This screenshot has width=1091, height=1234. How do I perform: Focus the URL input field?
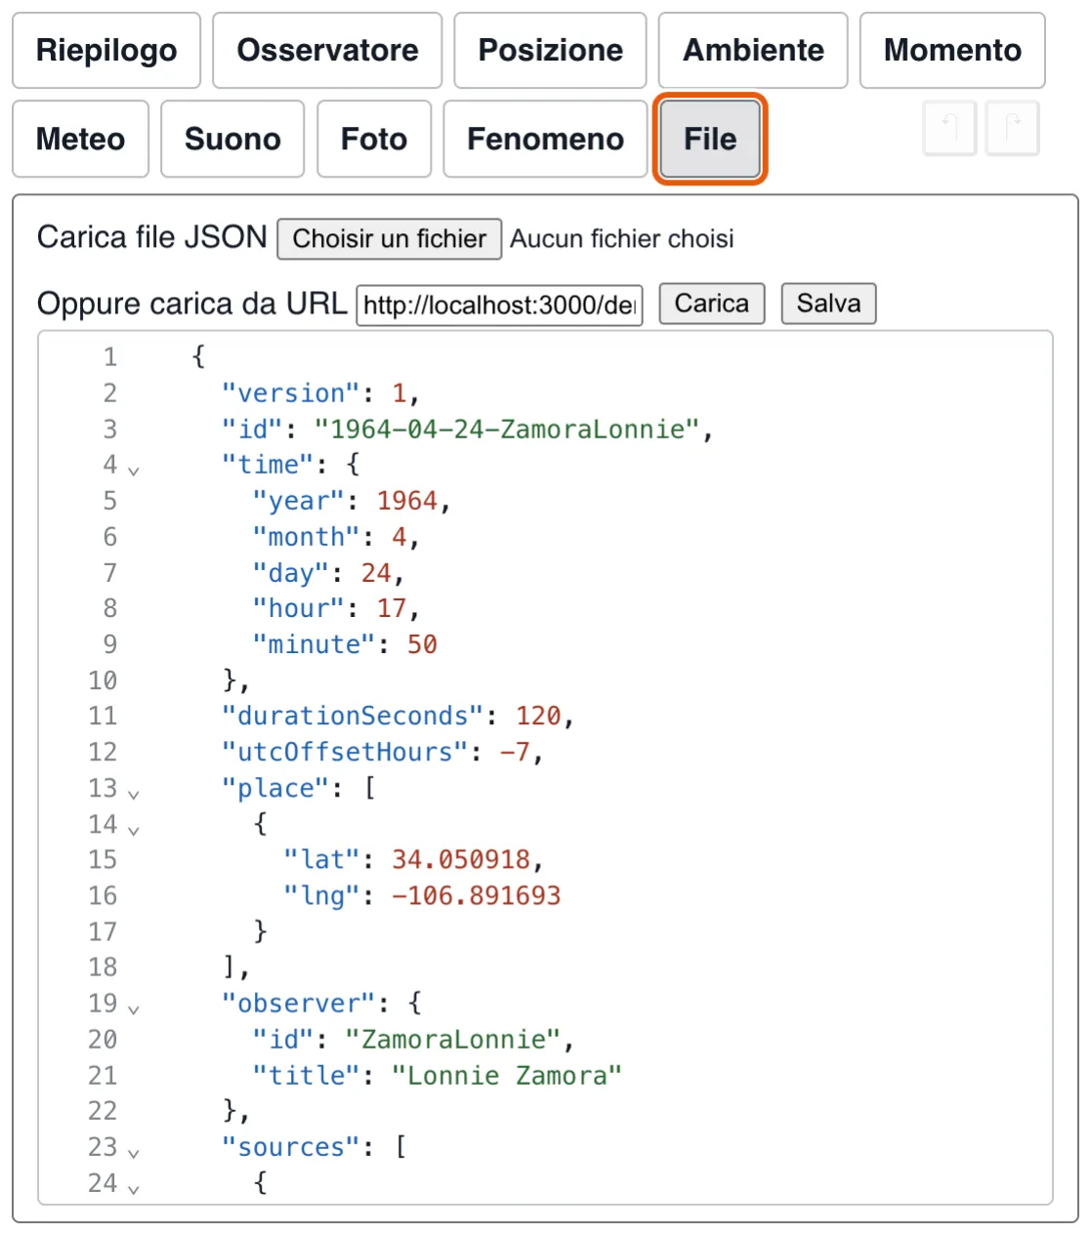click(x=499, y=305)
